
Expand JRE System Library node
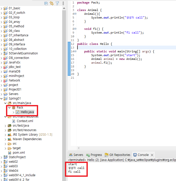[x=5, y=135]
